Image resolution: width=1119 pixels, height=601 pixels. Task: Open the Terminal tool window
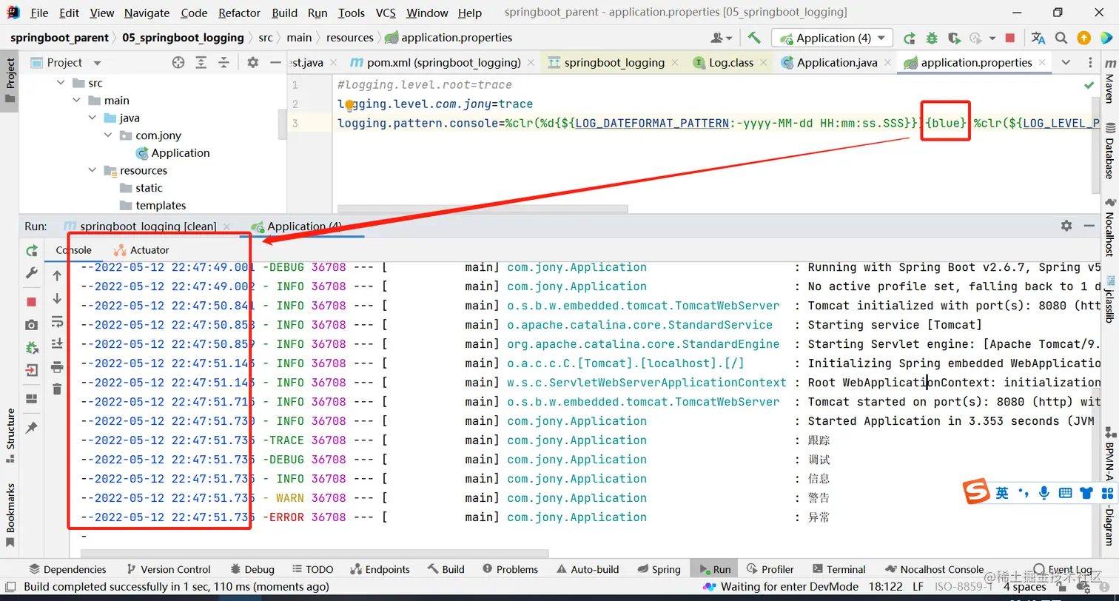pyautogui.click(x=839, y=569)
